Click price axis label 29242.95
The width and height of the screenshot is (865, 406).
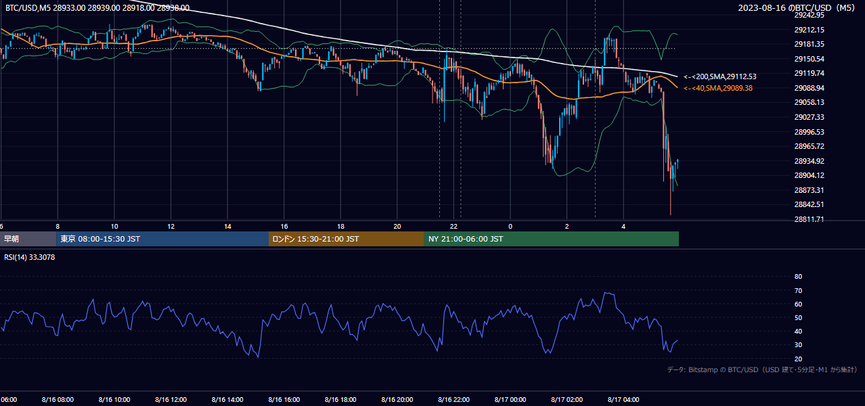(809, 15)
